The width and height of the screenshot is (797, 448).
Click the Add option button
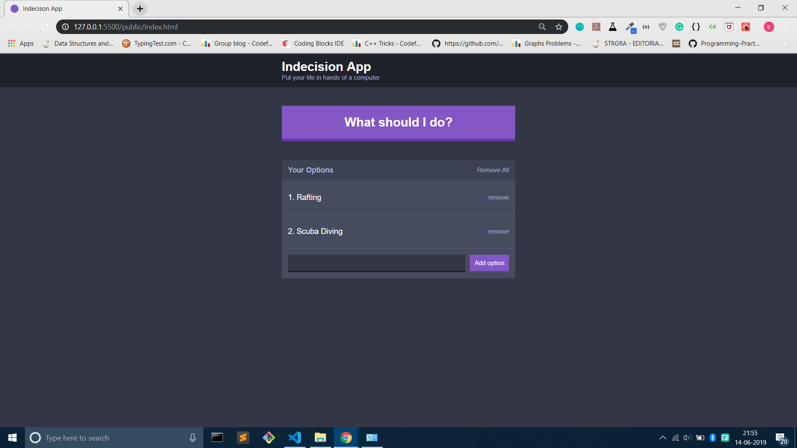(489, 263)
